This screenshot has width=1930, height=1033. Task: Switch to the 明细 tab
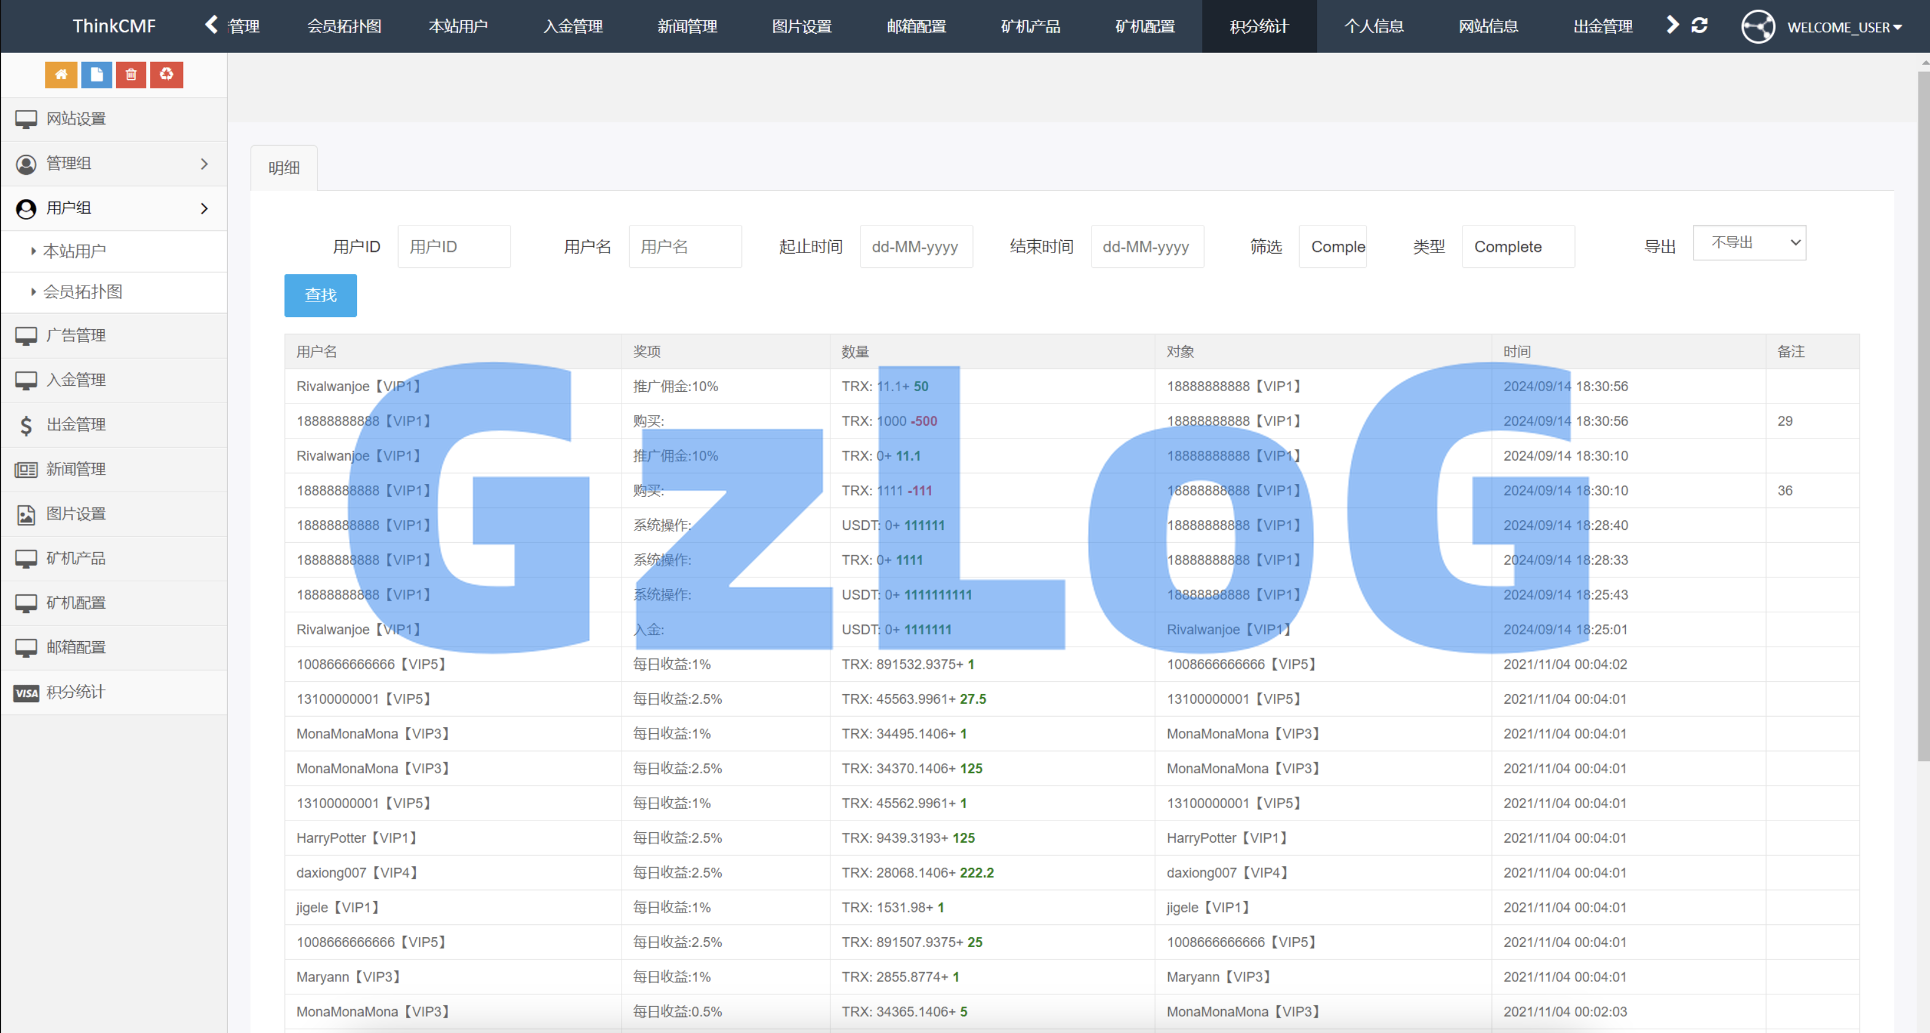284,168
